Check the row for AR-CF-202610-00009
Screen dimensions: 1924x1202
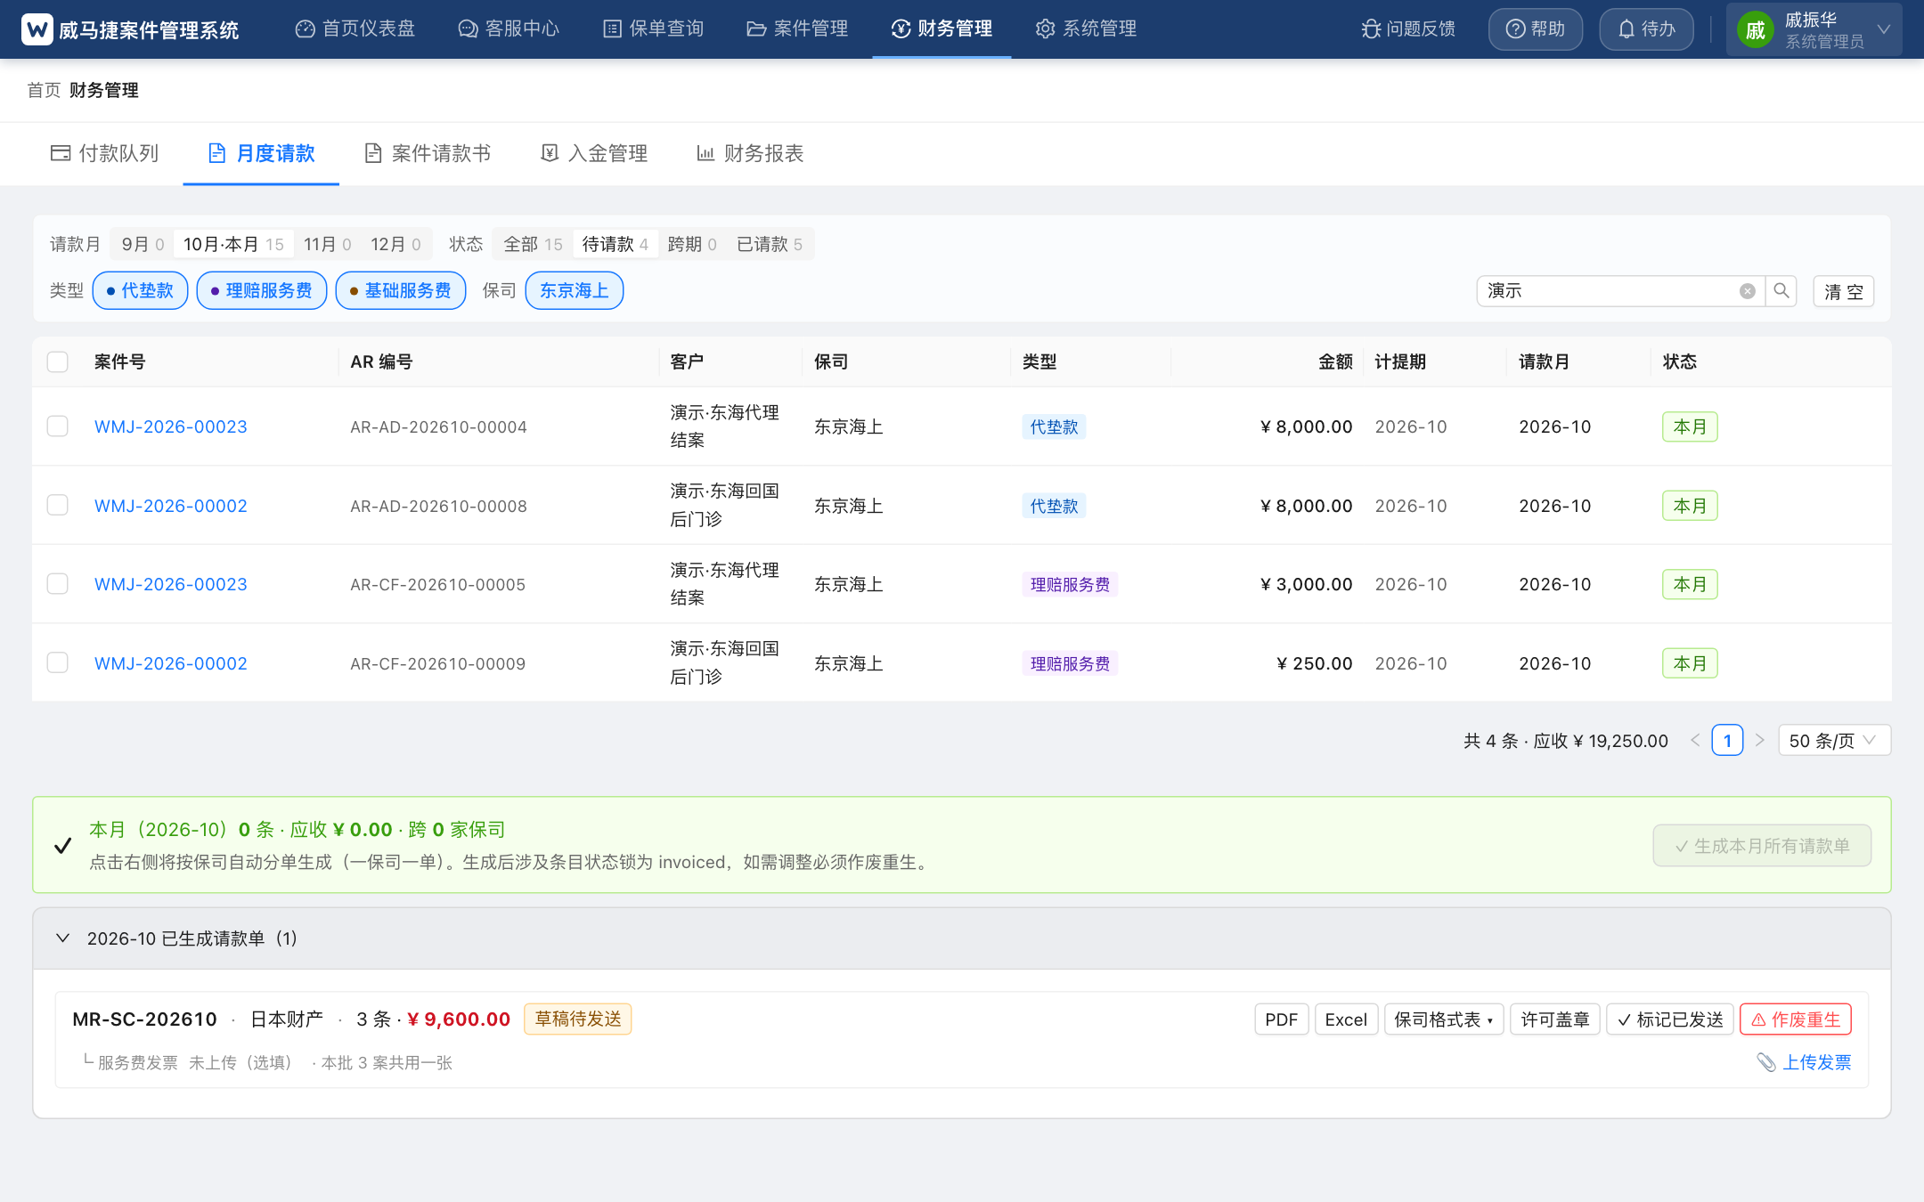(x=58, y=663)
